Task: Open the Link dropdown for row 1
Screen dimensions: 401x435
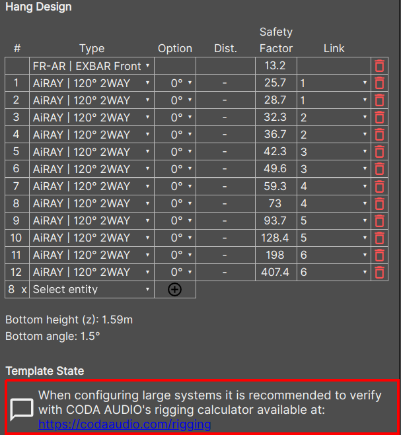Action: pos(334,83)
